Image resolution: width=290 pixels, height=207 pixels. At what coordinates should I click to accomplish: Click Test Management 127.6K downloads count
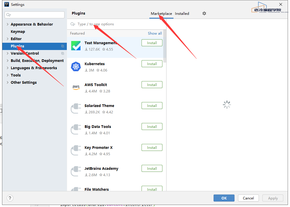click(x=92, y=49)
